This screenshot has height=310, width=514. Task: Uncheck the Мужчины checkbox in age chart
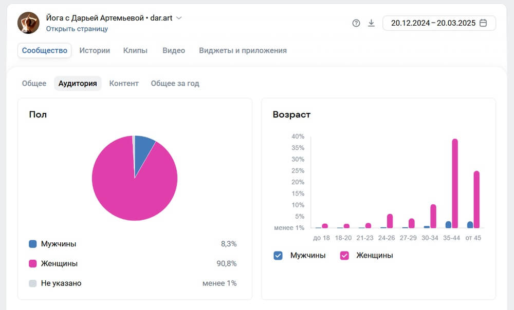pyautogui.click(x=278, y=255)
